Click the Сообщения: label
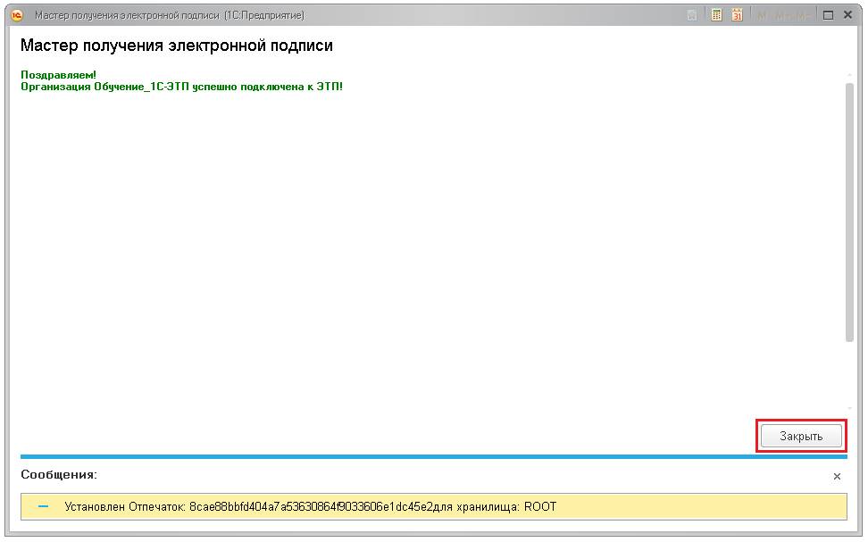The height and width of the screenshot is (542, 868). [59, 474]
